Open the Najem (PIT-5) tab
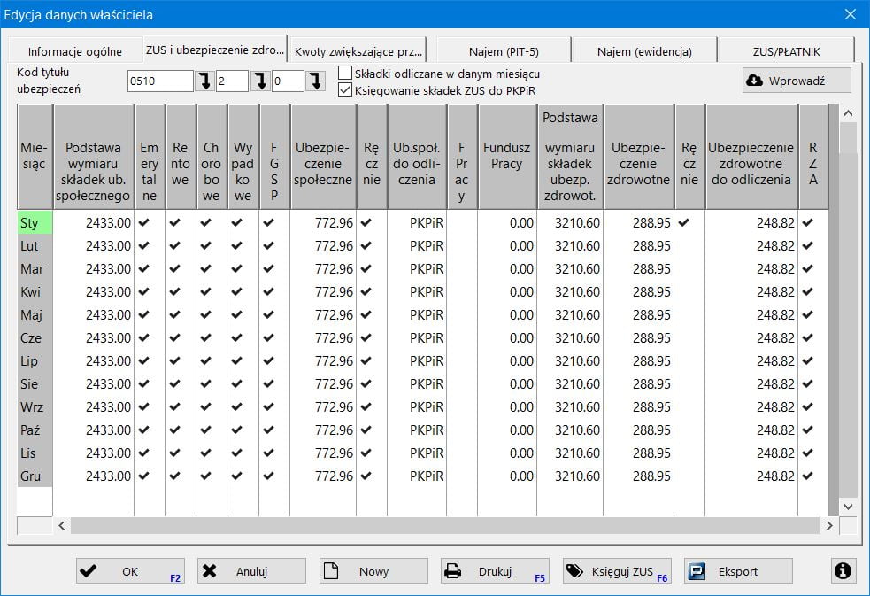Screen dimensions: 870x596 [x=503, y=51]
